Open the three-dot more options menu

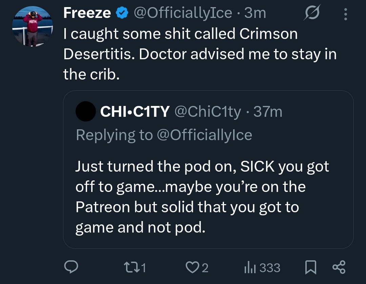pos(346,14)
